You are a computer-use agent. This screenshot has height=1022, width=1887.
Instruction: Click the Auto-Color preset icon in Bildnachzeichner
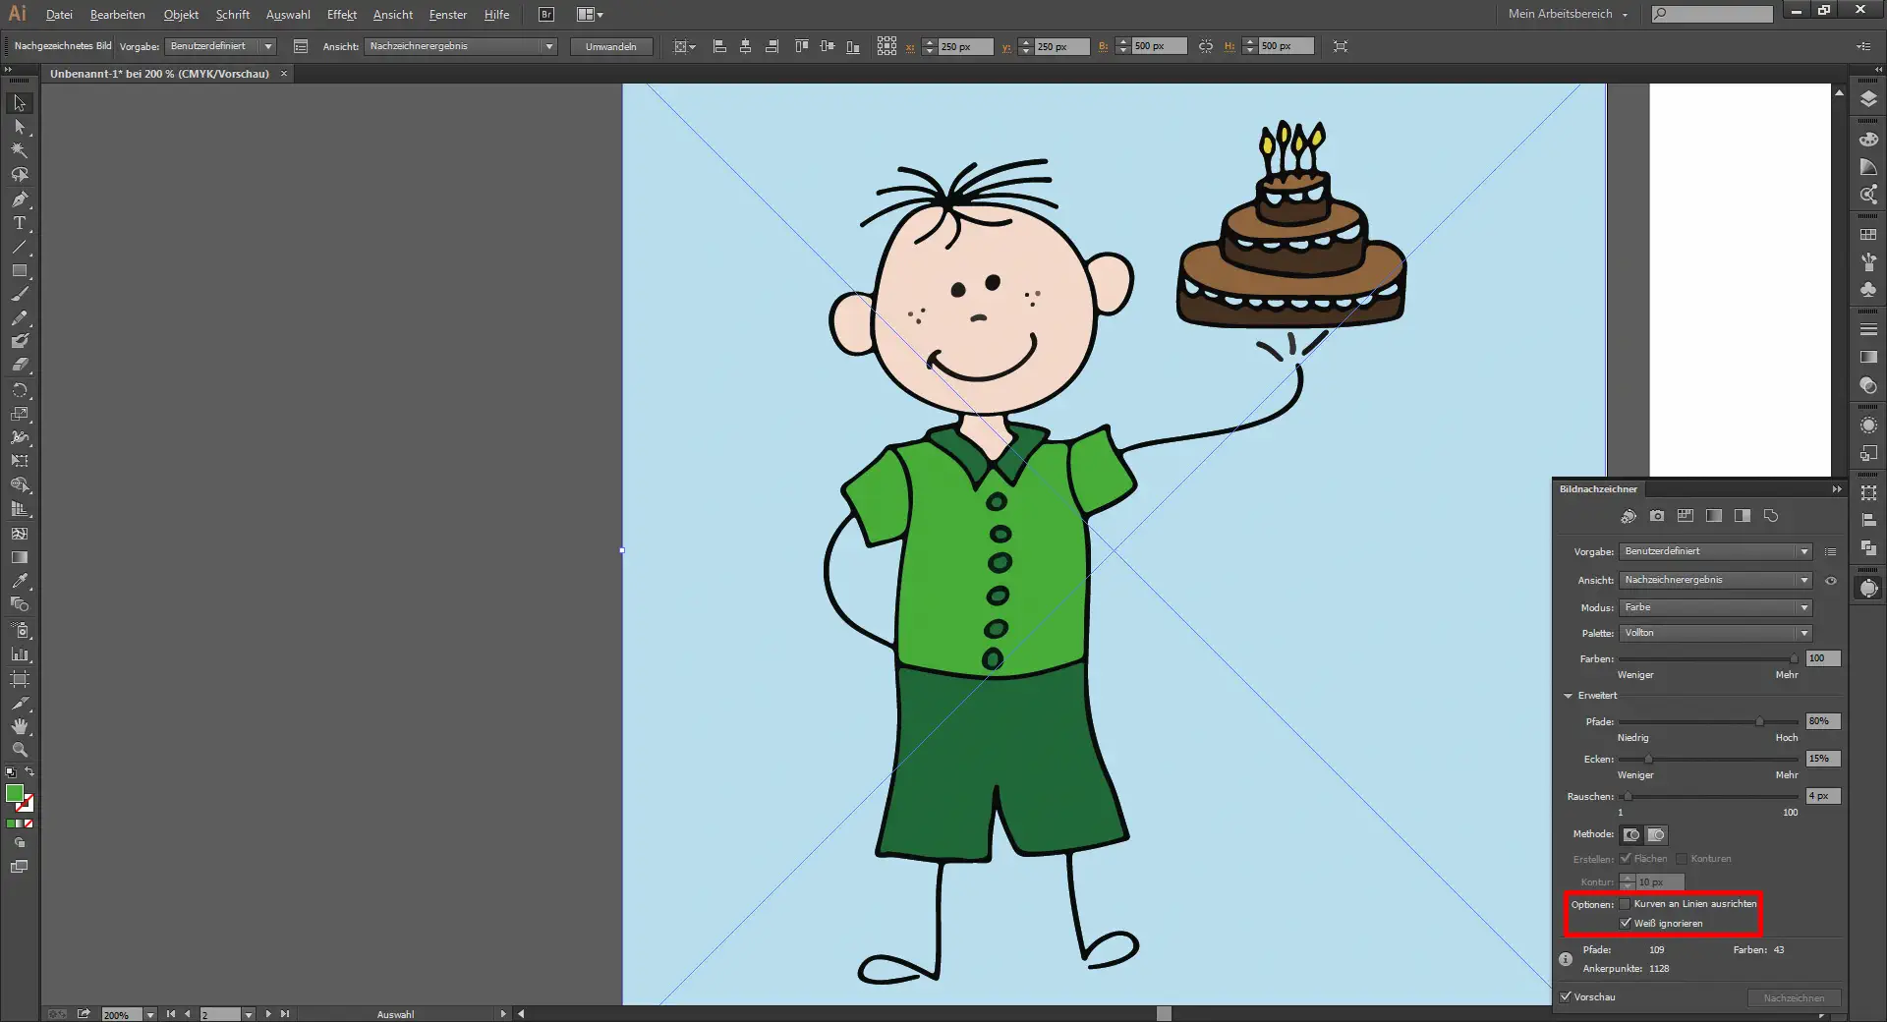(1629, 516)
